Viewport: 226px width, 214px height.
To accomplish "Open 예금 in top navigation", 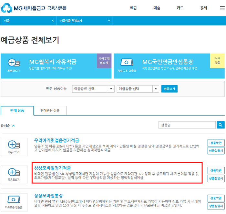I will coord(133,8).
